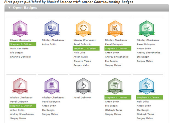Select Pavel Dobrynin under Methodology badge
Viewport: 172px width, 123px height.
pyautogui.click(x=82, y=44)
